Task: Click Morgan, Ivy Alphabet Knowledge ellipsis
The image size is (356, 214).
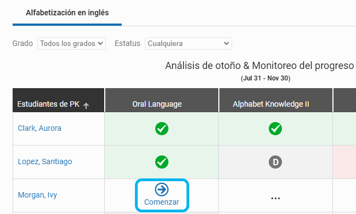Action: 275,198
